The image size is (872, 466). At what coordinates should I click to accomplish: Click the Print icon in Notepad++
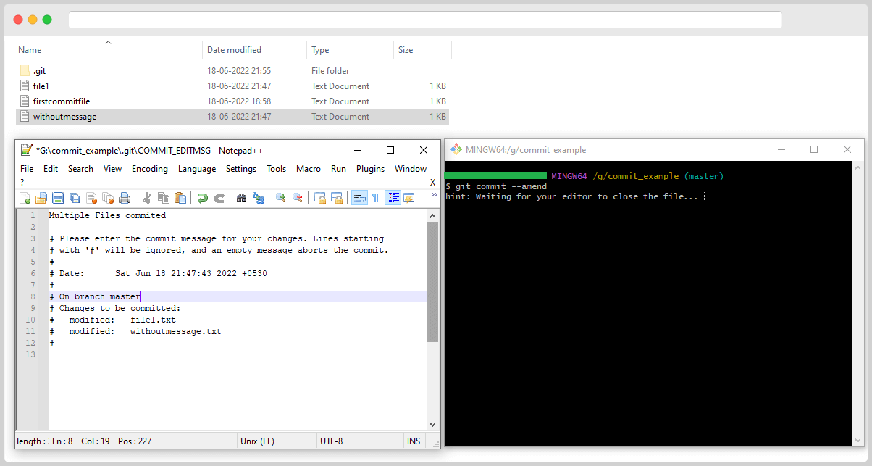coord(125,198)
